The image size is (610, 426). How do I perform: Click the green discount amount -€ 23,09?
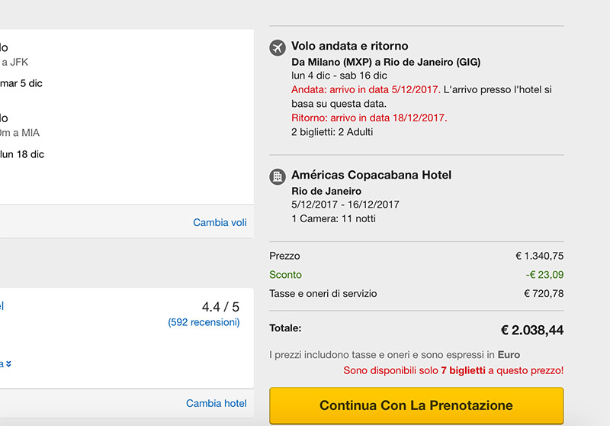[x=544, y=275]
